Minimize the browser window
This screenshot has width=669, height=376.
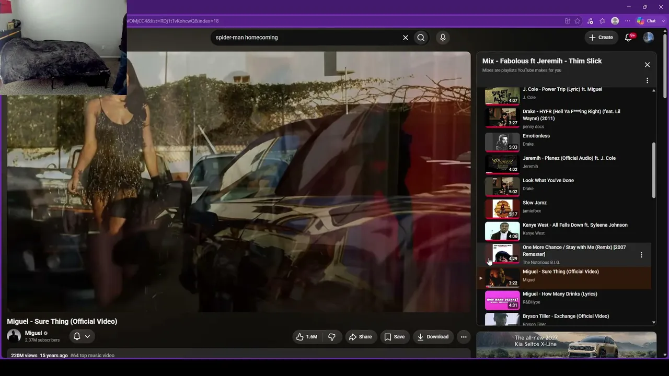pos(628,7)
